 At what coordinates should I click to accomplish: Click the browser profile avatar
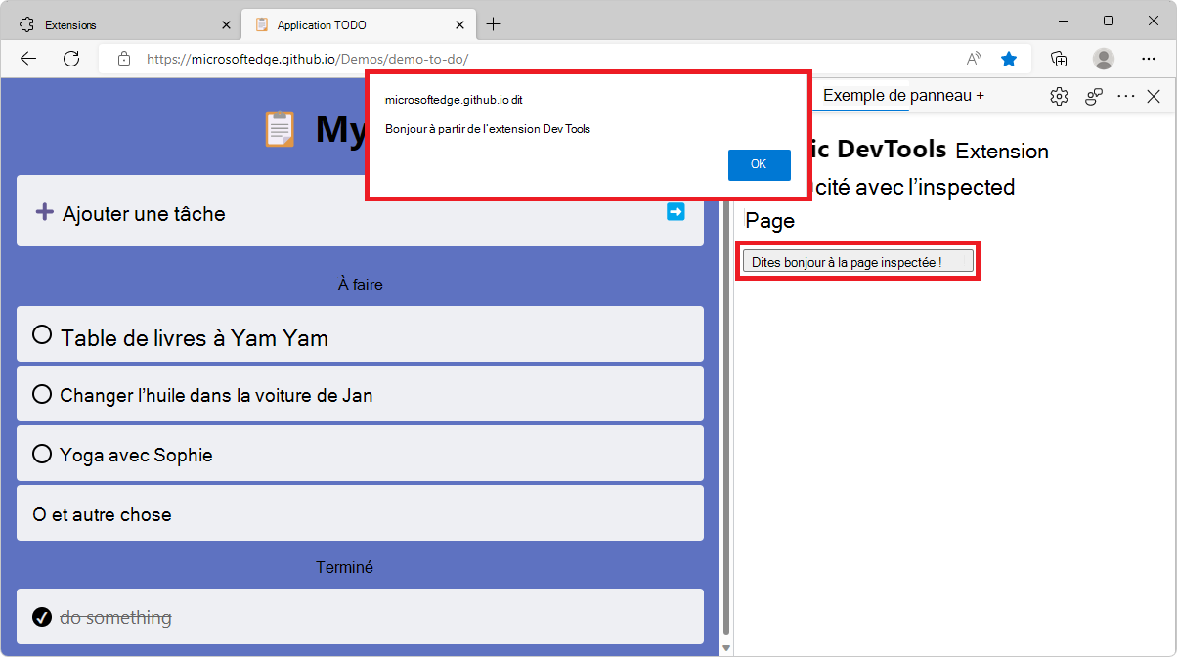[x=1103, y=59]
